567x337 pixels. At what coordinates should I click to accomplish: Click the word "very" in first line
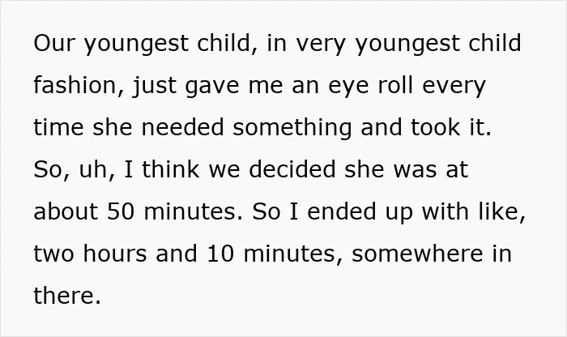[321, 44]
